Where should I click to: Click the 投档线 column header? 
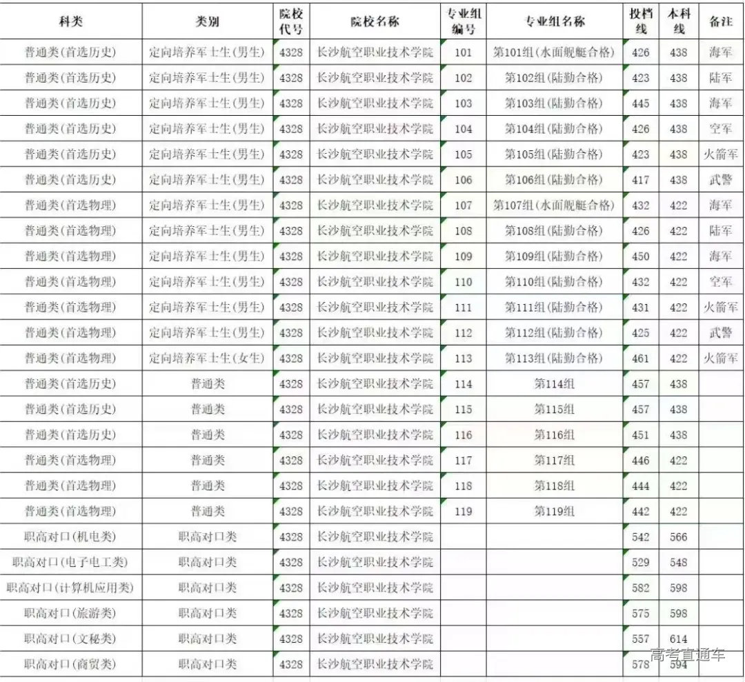click(x=640, y=21)
